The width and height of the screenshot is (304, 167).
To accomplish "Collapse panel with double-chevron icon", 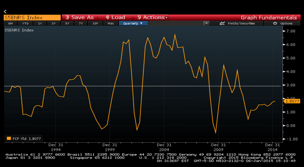I will [x=206, y=24].
